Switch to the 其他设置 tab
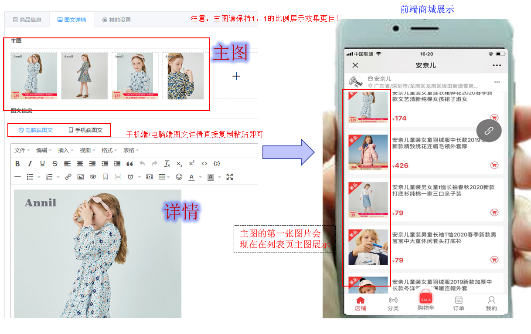Image resolution: width=531 pixels, height=334 pixels. (x=116, y=20)
